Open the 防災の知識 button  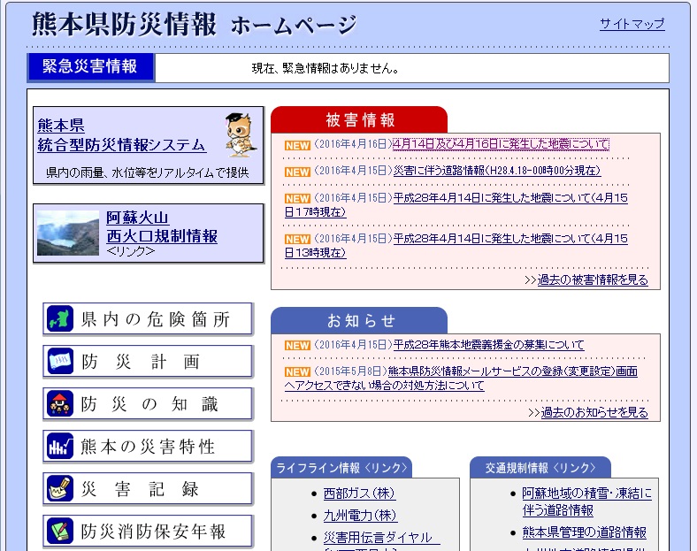(148, 404)
